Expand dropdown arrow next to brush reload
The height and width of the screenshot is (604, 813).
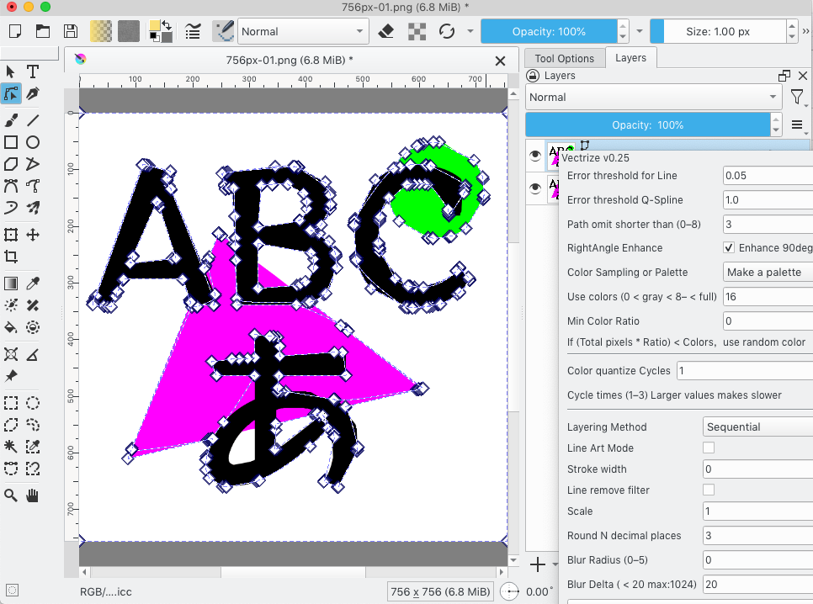pyautogui.click(x=470, y=32)
